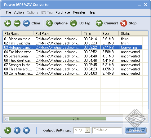Click time value 00:03:52
This screenshot has height=138, width=151.
tap(90, 52)
